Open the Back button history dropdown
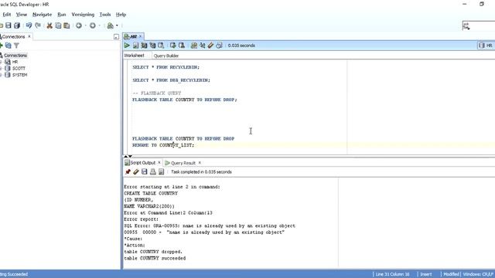The image size is (495, 278). [86, 25]
